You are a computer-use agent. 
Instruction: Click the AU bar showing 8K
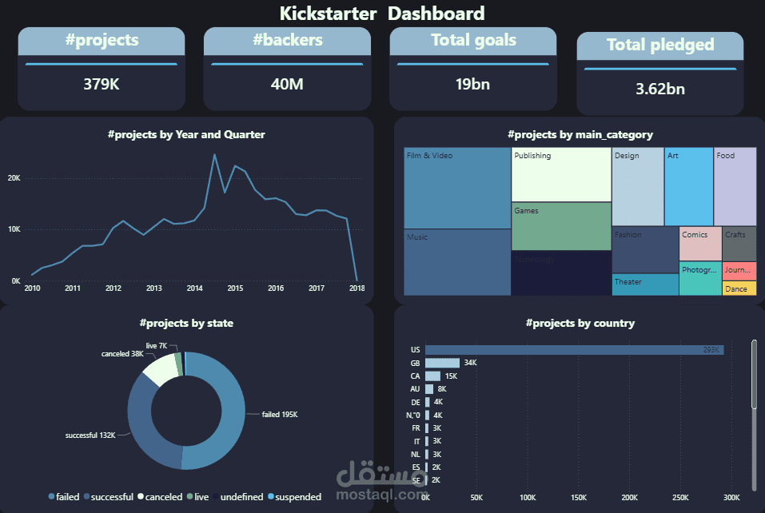(x=428, y=388)
